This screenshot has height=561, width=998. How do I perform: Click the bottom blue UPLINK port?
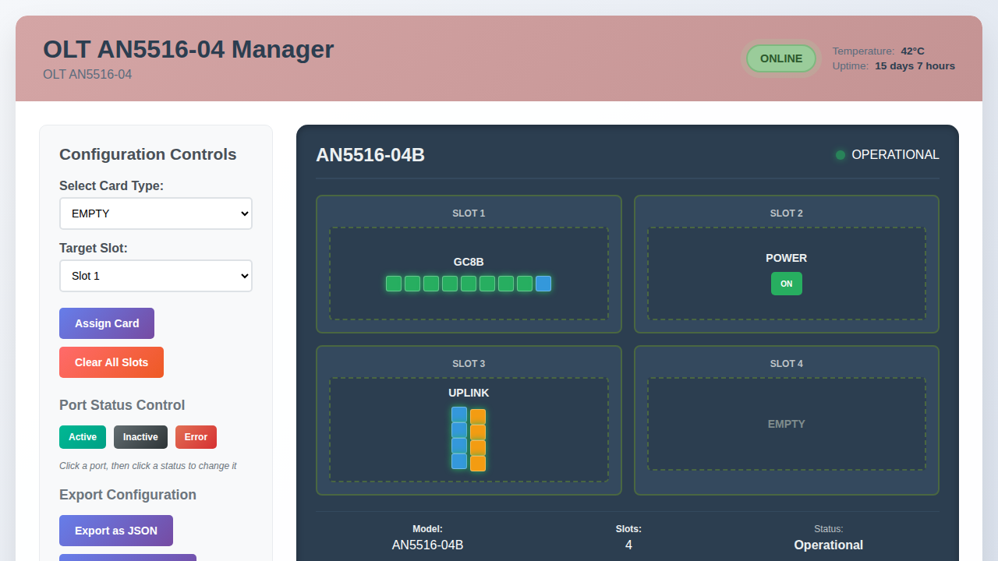459,460
